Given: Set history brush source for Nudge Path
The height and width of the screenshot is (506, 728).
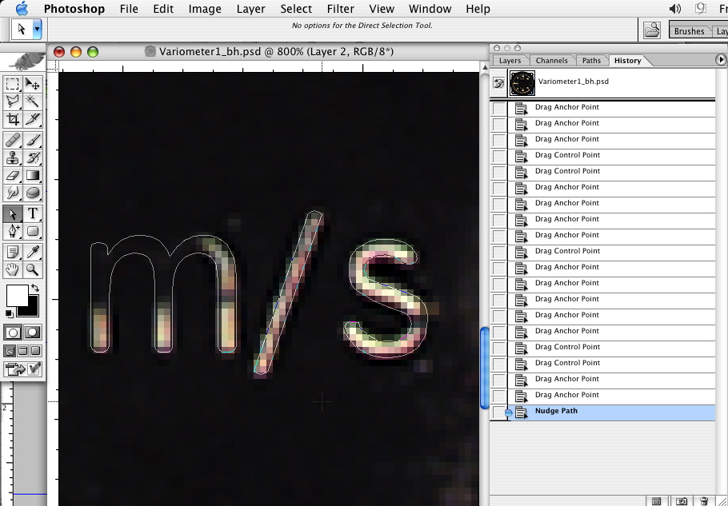Looking at the screenshot, I should [x=499, y=412].
